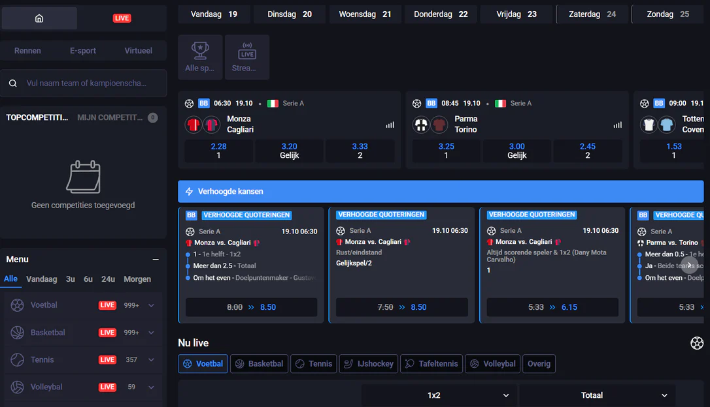
Task: Select the 6u time filter
Action: (x=88, y=279)
